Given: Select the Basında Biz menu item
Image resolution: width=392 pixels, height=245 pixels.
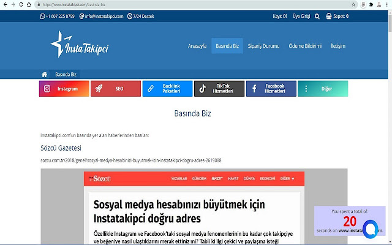Looking at the screenshot, I should (x=227, y=46).
